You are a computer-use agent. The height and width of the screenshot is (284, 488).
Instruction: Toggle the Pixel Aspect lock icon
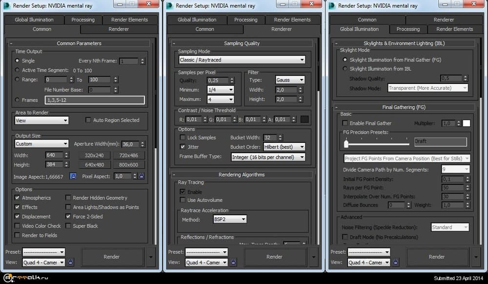pyautogui.click(x=142, y=175)
